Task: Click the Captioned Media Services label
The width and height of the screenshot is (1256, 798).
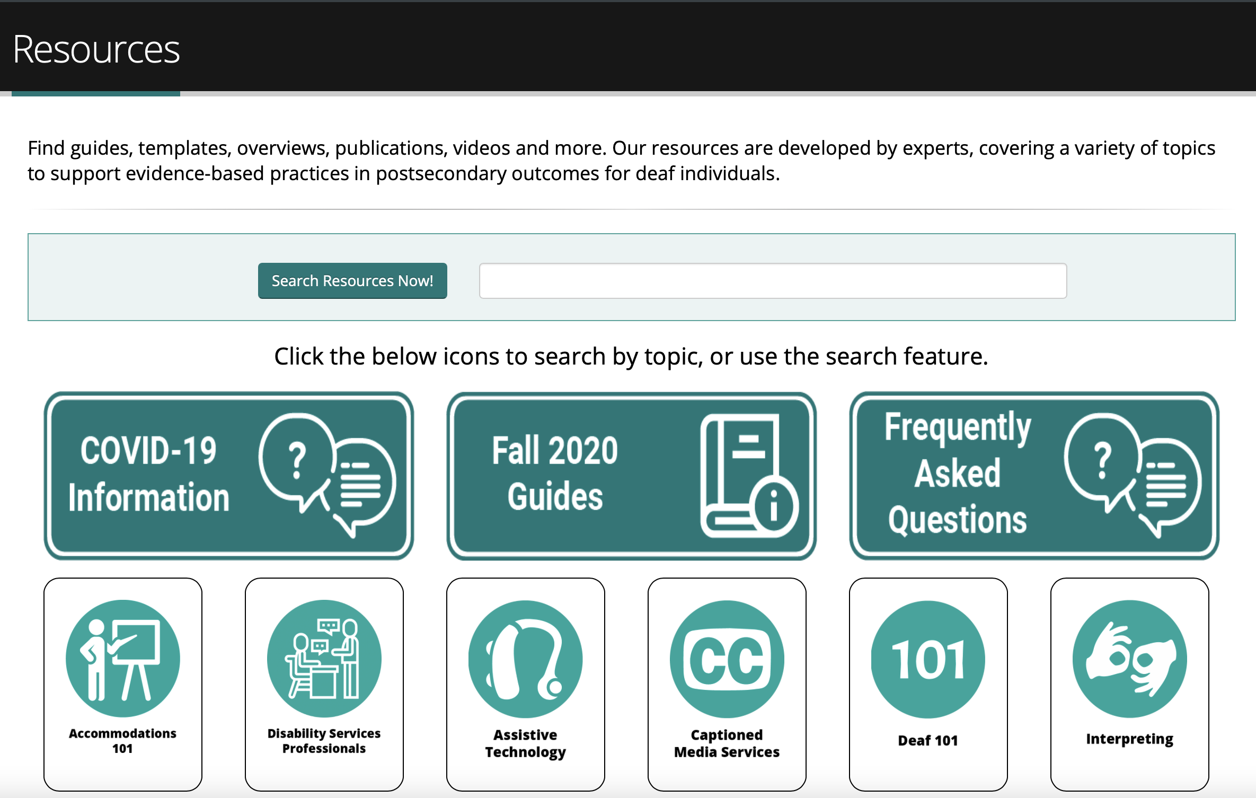Action: pyautogui.click(x=727, y=743)
